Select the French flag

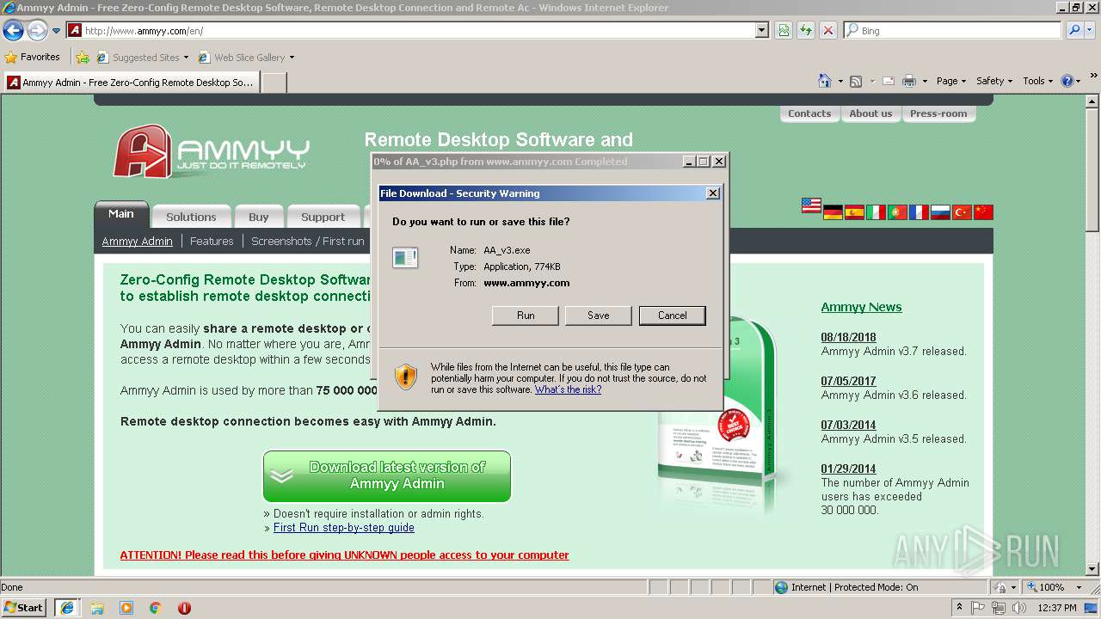point(919,212)
